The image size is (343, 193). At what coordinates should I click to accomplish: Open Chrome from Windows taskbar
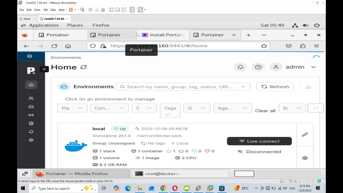point(163,188)
